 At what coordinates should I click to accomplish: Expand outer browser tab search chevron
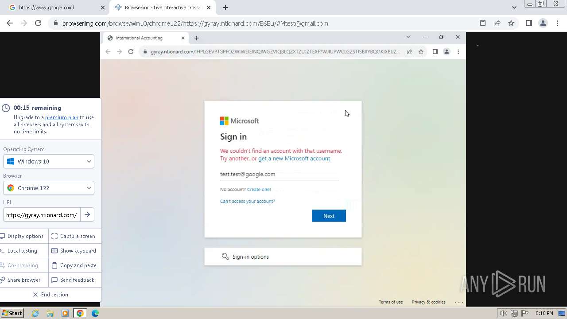(514, 8)
